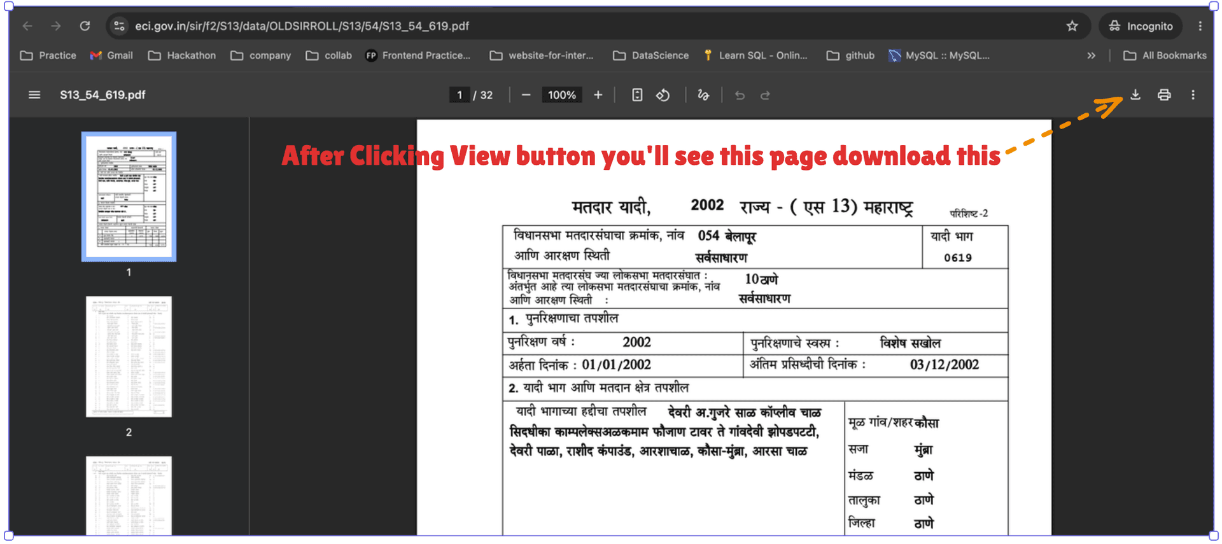
Task: Zoom out the PDF
Action: click(526, 95)
